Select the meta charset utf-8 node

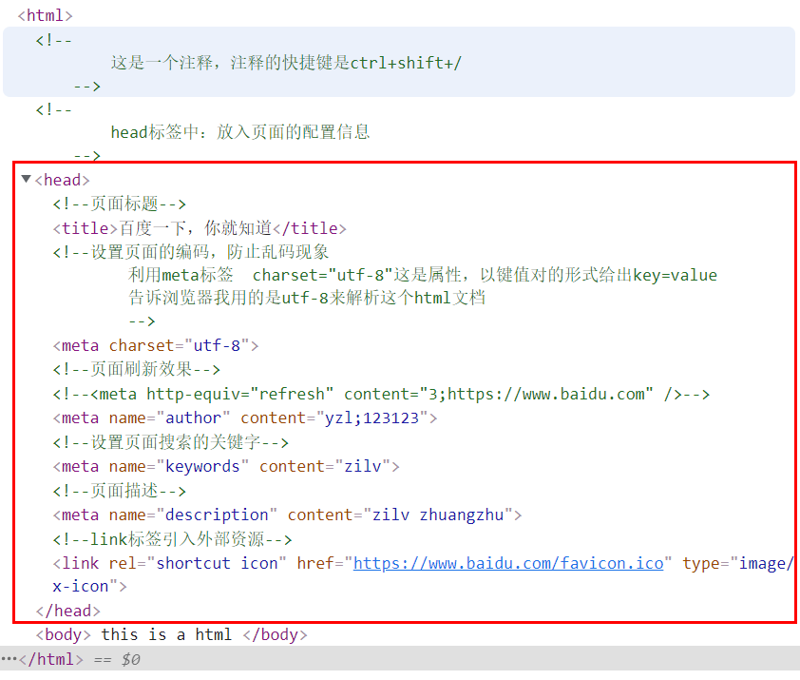point(156,345)
